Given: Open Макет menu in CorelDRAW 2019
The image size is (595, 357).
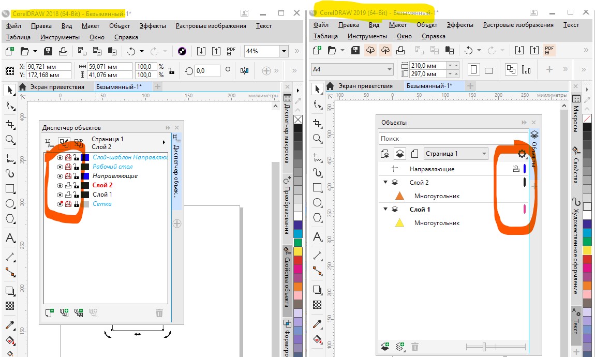Looking at the screenshot, I should point(398,25).
